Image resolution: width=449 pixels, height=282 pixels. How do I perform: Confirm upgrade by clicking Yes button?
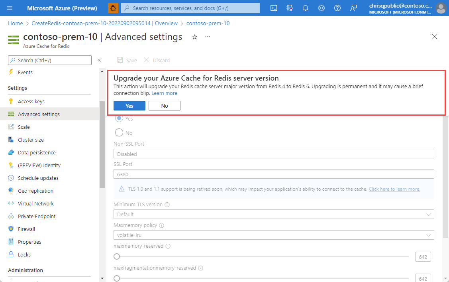(x=129, y=106)
